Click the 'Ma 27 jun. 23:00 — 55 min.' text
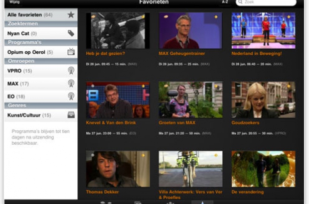 point(107,133)
